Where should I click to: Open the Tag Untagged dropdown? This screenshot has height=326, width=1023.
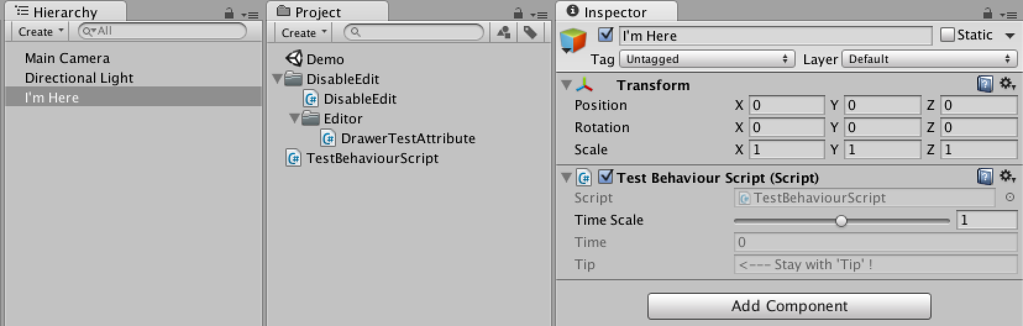707,59
